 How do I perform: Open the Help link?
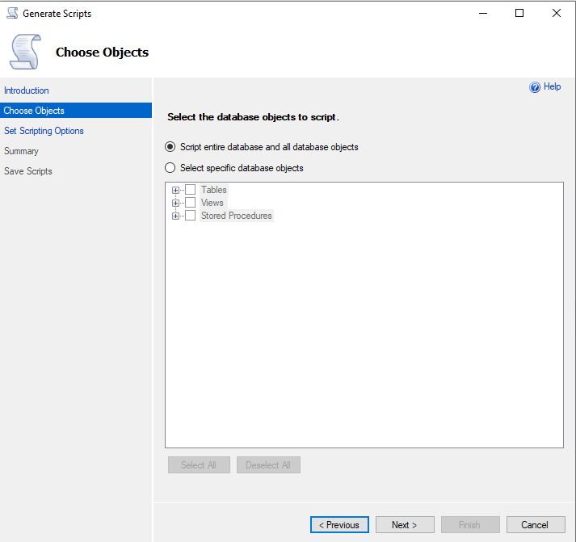point(553,86)
